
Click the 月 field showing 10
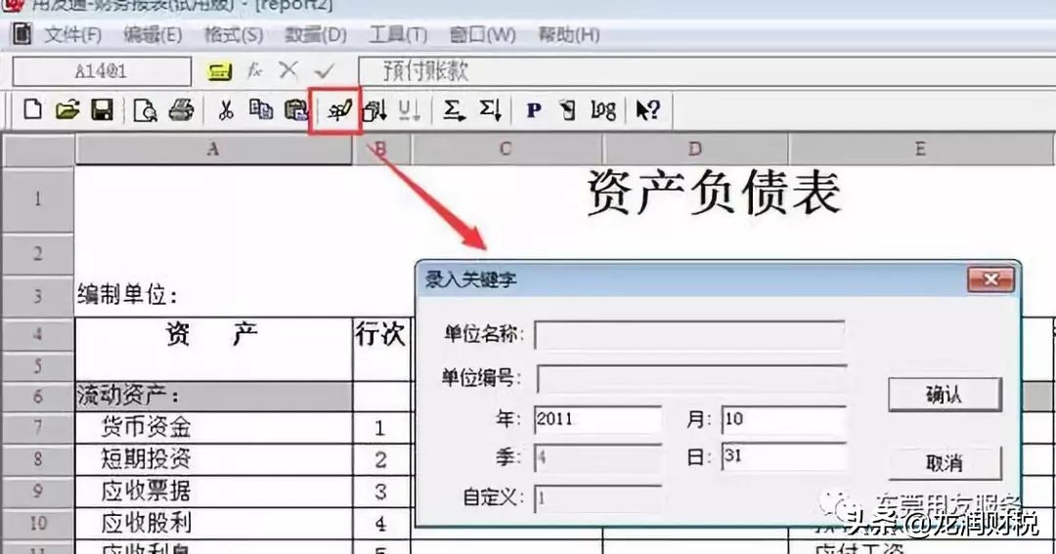[783, 419]
